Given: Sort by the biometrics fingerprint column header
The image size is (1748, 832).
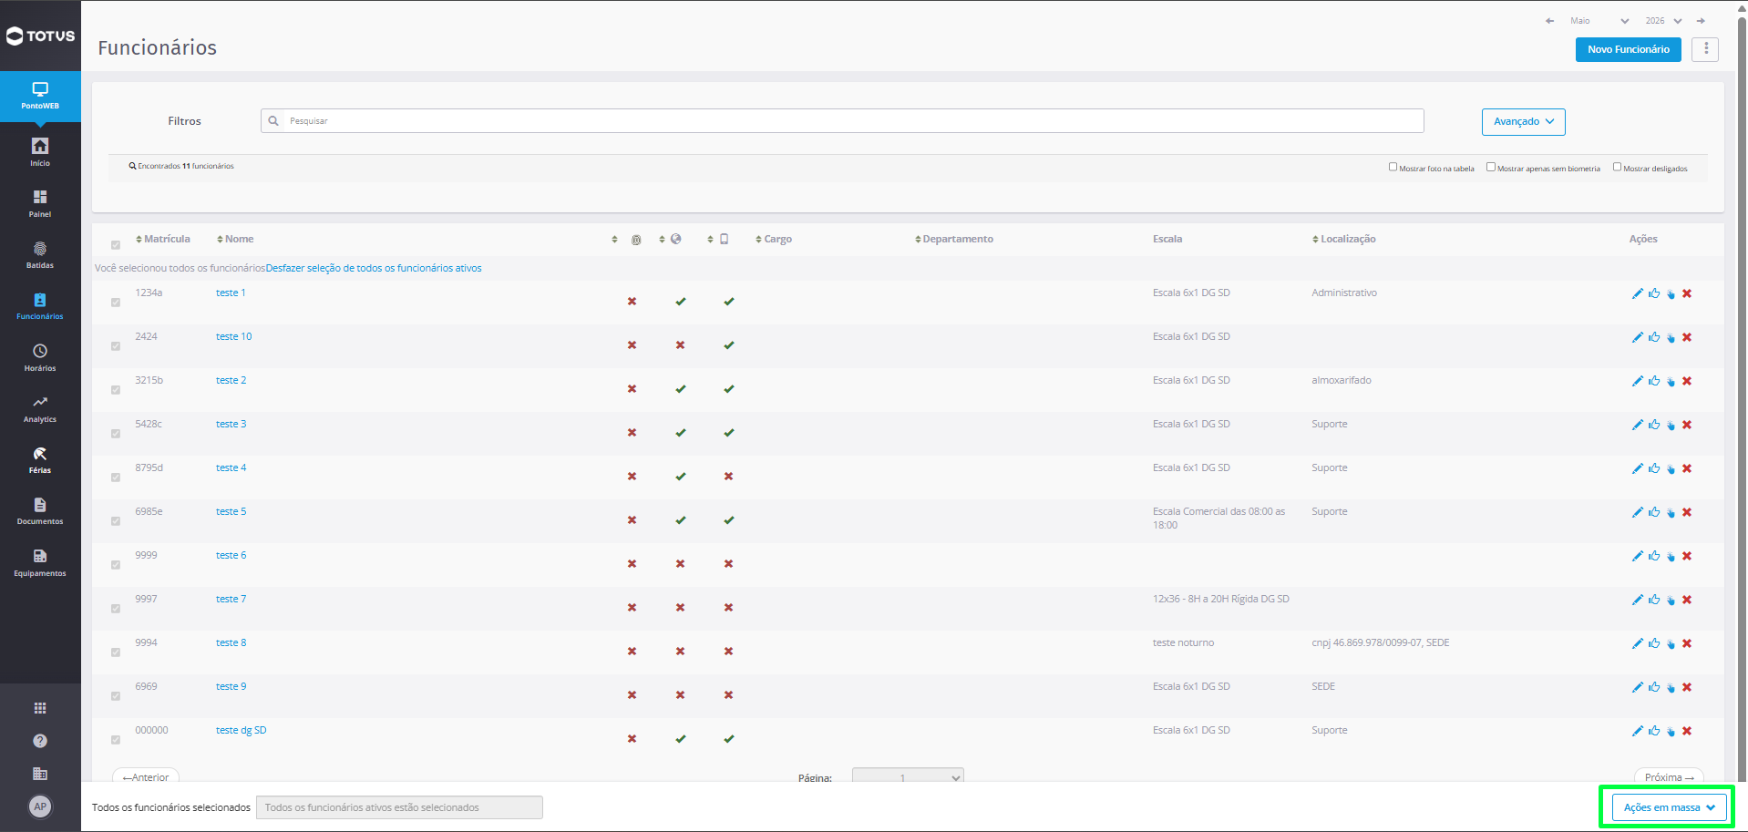Looking at the screenshot, I should (x=627, y=239).
